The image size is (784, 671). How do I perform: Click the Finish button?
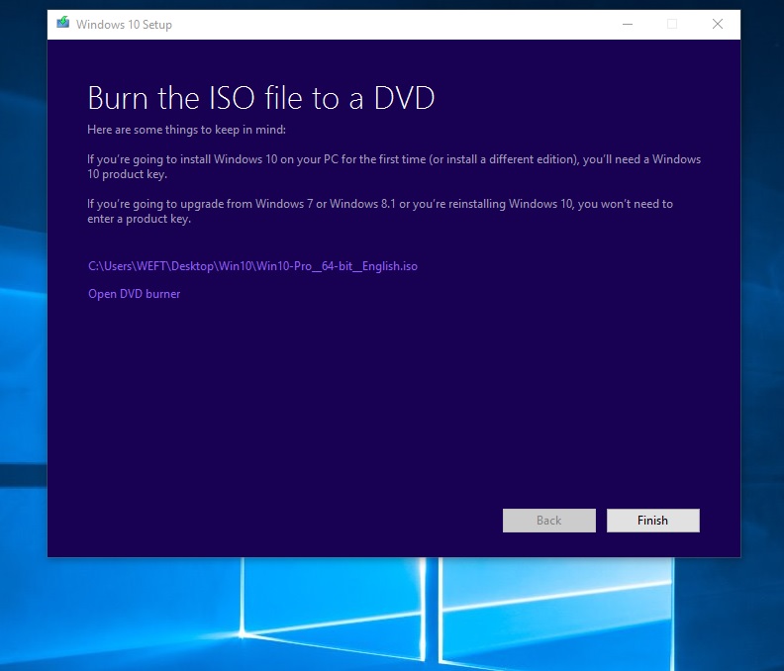point(652,521)
